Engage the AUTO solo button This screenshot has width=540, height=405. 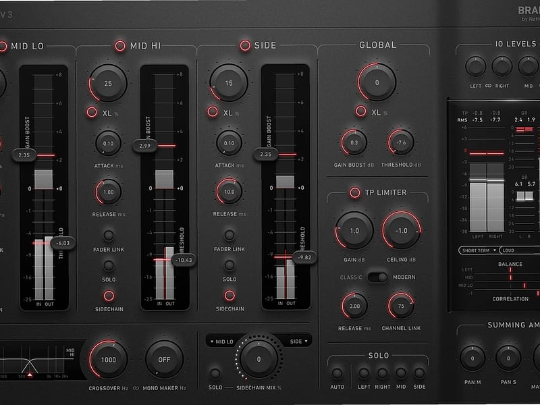point(338,372)
